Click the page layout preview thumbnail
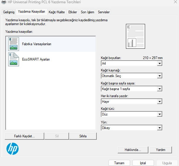The height and width of the screenshot is (166, 179). pyautogui.click(x=135, y=36)
